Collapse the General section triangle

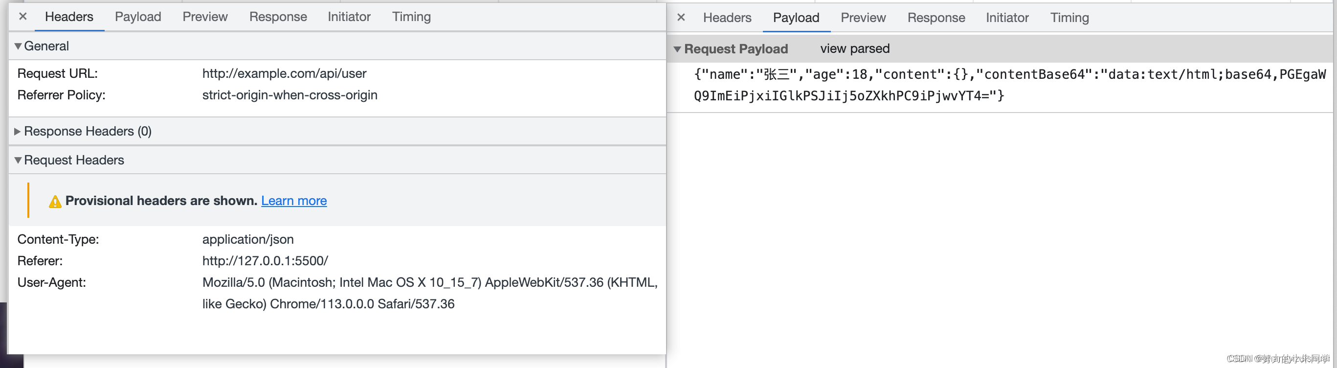pos(18,46)
